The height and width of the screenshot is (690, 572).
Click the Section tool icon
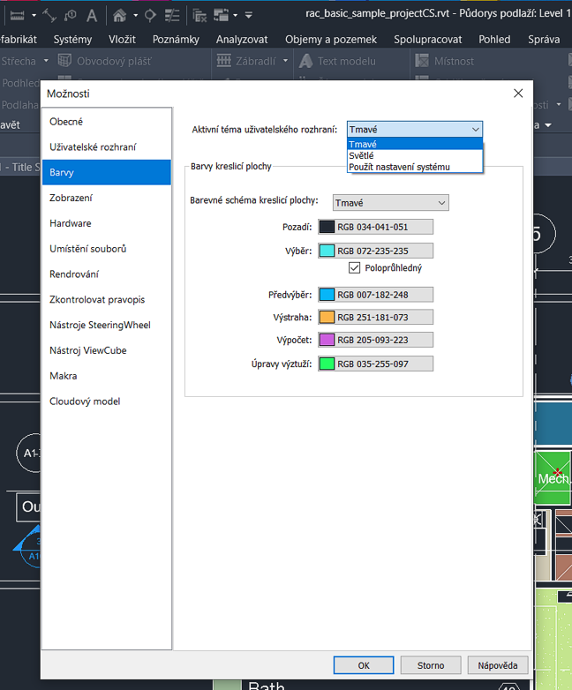150,15
